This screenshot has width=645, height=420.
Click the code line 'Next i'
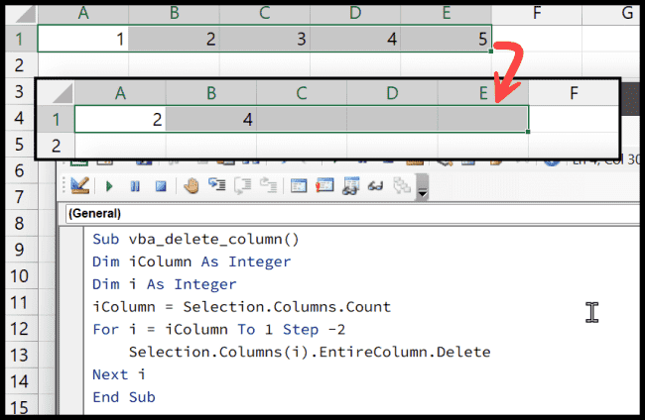pyautogui.click(x=110, y=374)
